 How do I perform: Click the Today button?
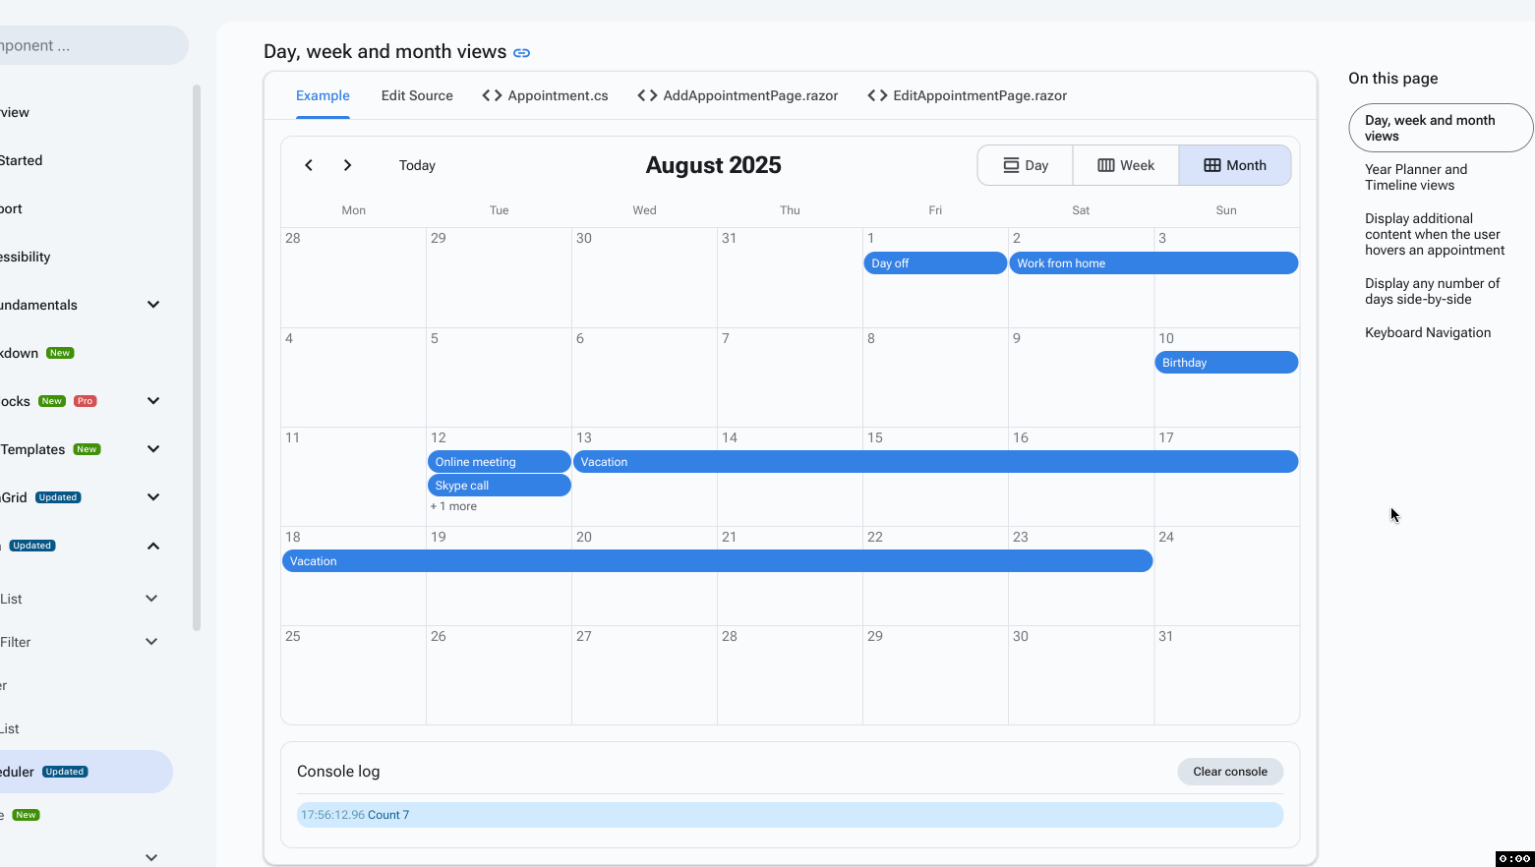[417, 164]
